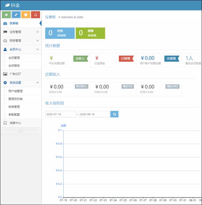The image size is (202, 205).
Task: Expand the 财务管理 menu chevron
Action: pos(37,41)
